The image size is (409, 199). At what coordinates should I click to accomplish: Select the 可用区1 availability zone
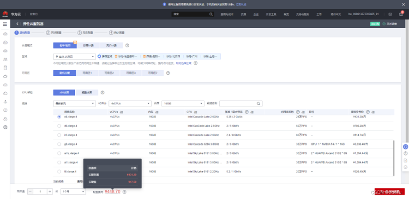87,73
